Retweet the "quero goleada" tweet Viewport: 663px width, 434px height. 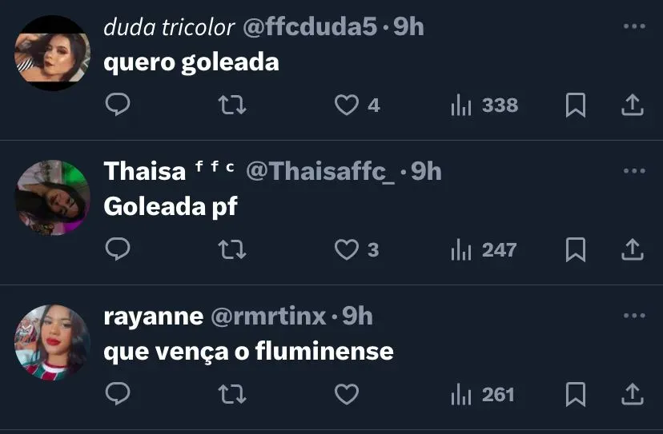(x=232, y=105)
